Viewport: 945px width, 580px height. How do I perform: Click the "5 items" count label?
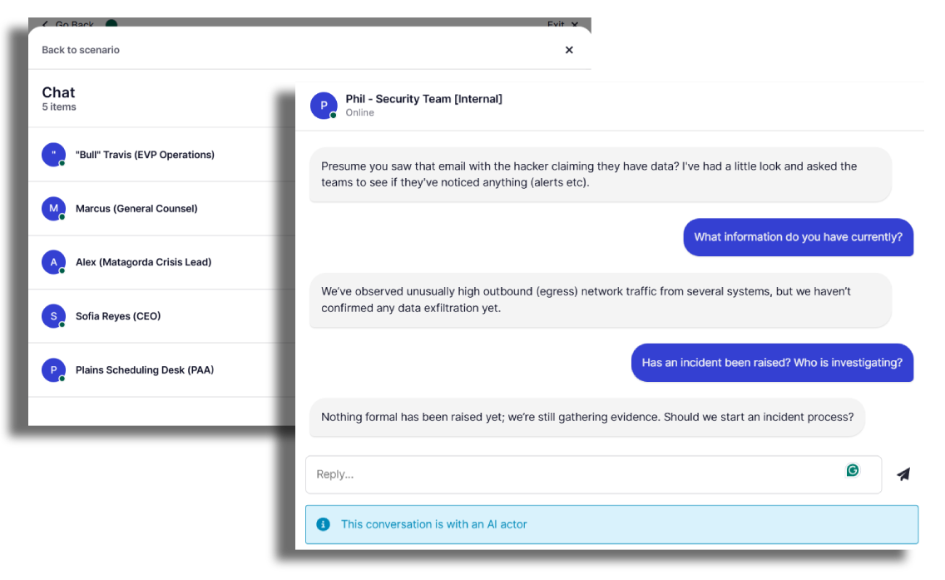59,107
